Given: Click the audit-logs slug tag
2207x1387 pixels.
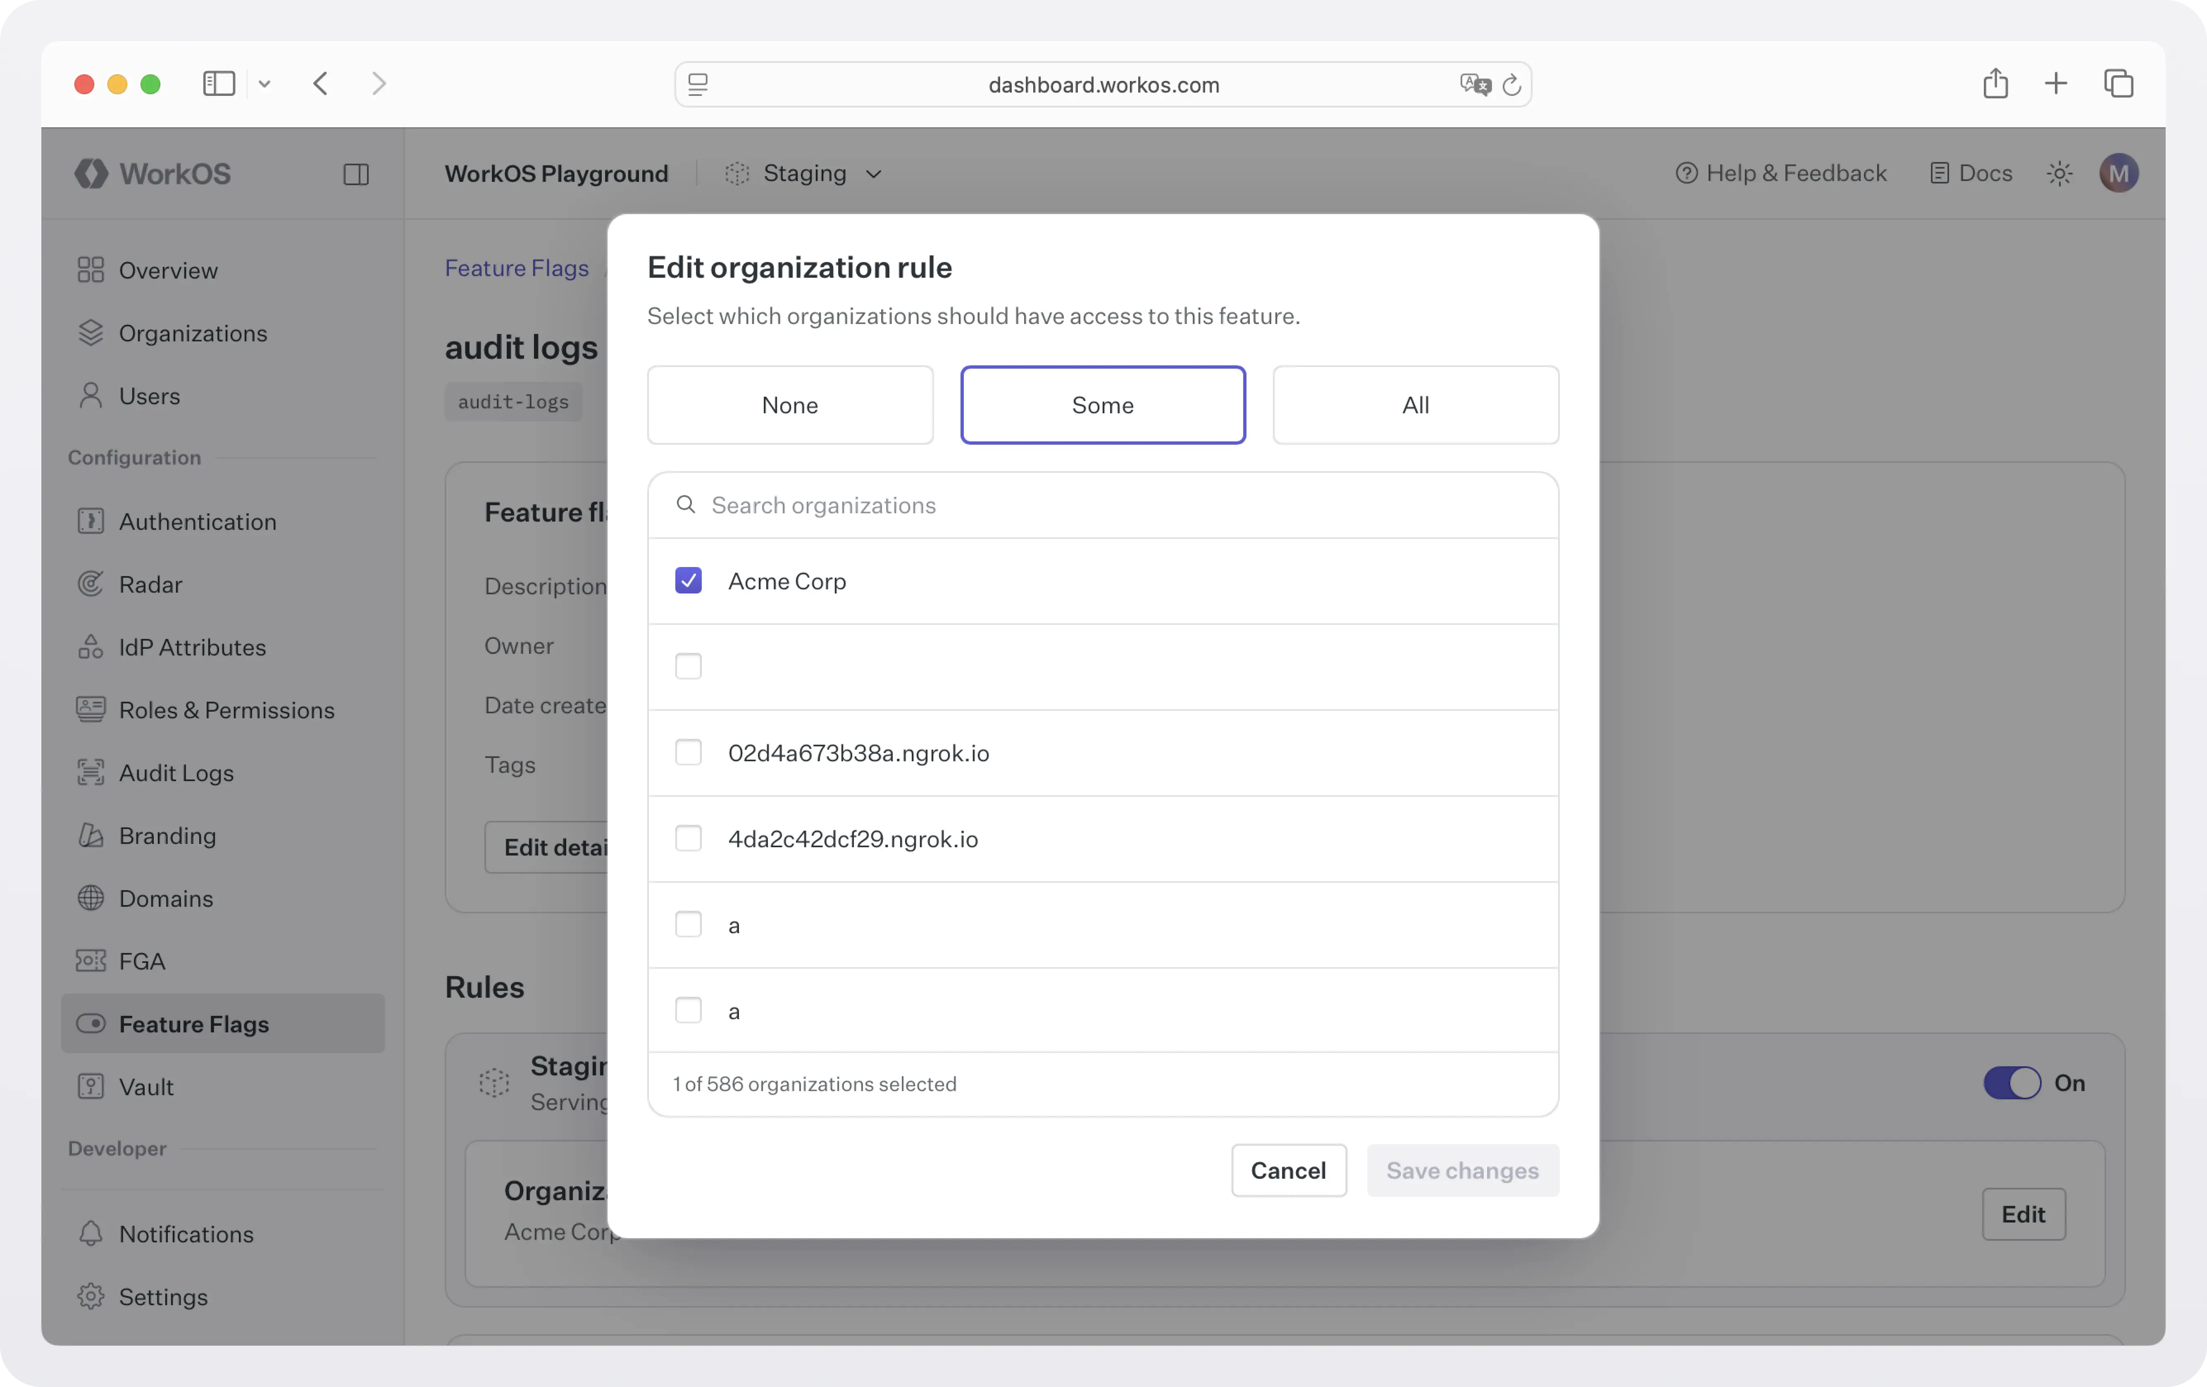Looking at the screenshot, I should (x=513, y=402).
